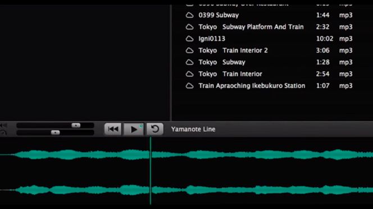The height and width of the screenshot is (209, 373).
Task: Click the green playhead in the waveform
Action: coord(151,171)
